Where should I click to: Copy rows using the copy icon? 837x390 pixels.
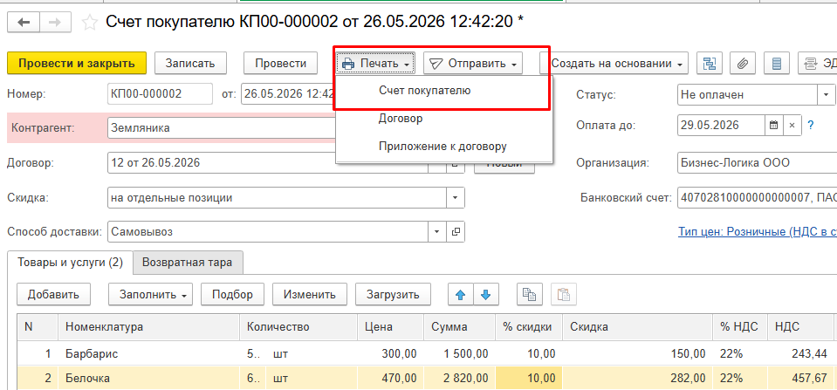(530, 294)
